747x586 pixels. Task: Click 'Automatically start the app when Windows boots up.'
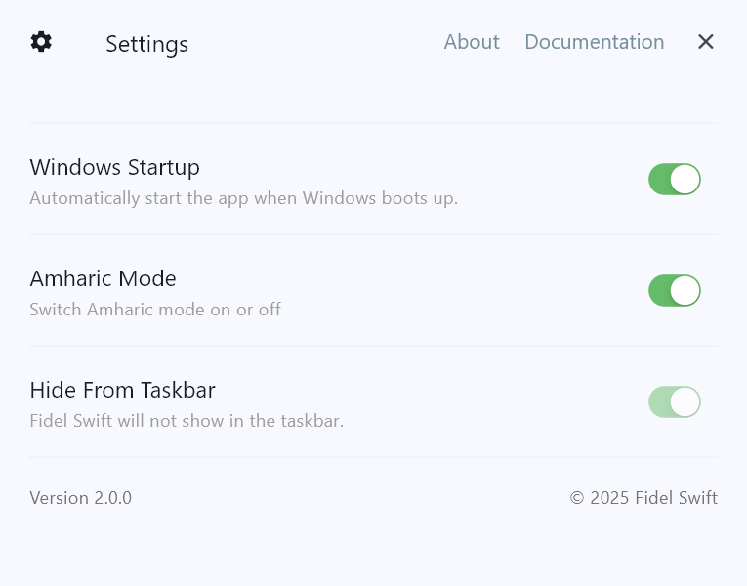tap(244, 198)
